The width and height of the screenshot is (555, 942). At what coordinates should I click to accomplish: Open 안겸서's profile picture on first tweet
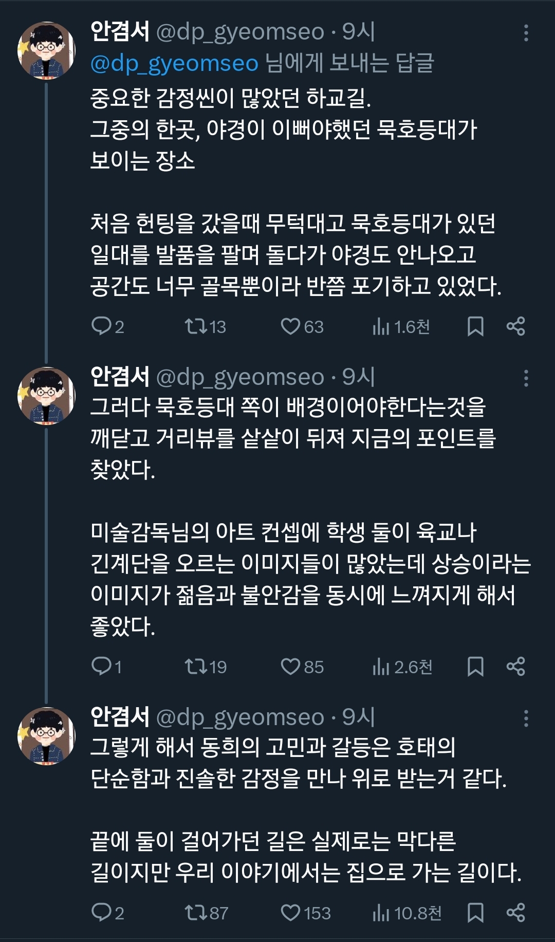[x=47, y=50]
